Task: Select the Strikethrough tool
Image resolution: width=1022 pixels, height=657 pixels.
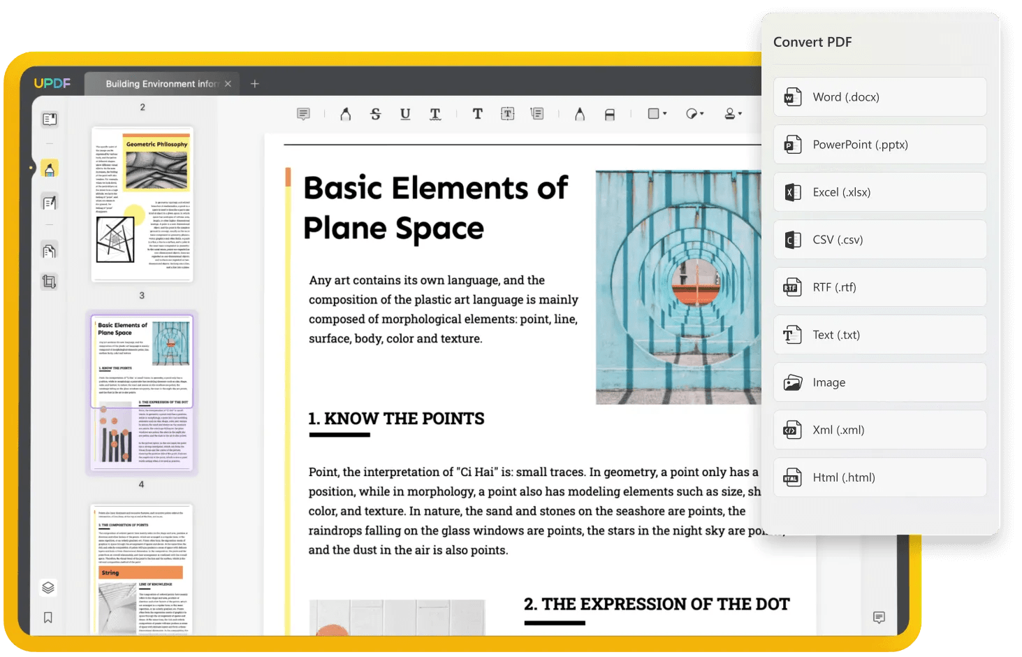Action: tap(376, 114)
